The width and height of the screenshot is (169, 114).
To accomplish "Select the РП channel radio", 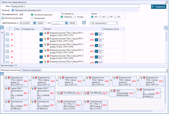I will (x=108, y=17).
